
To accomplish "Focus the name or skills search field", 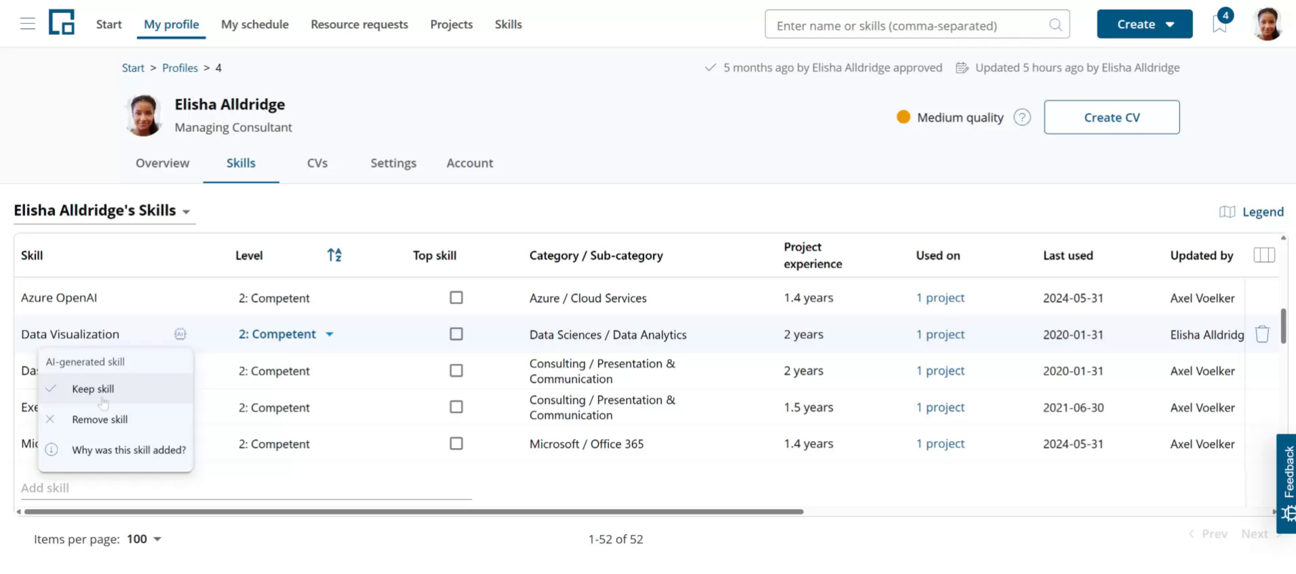I will coord(917,25).
